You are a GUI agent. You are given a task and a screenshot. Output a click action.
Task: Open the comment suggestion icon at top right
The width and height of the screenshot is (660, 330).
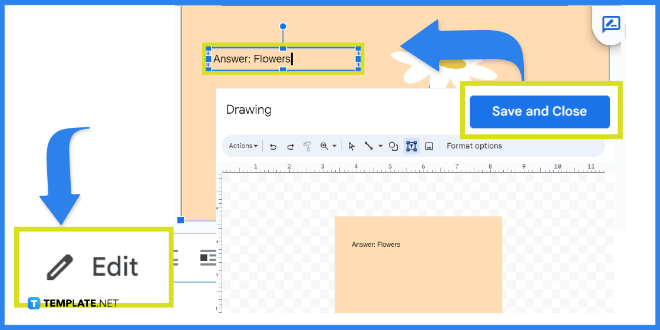(610, 25)
